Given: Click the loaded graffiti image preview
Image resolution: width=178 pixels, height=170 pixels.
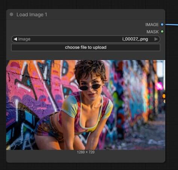Looking at the screenshot, I should (86, 105).
